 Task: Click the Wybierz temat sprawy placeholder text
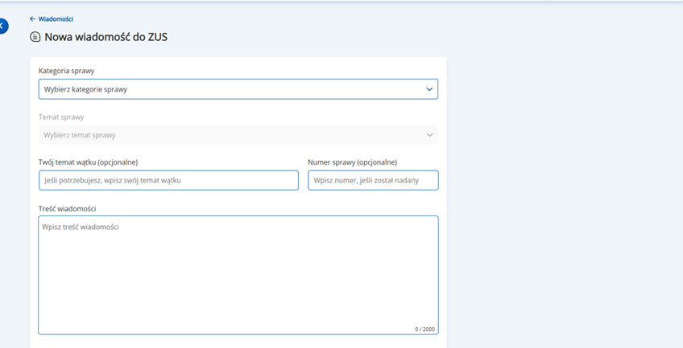(x=80, y=135)
